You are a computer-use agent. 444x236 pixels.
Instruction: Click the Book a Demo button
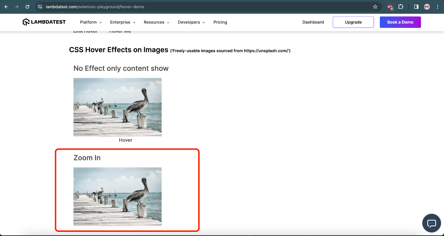tap(400, 22)
